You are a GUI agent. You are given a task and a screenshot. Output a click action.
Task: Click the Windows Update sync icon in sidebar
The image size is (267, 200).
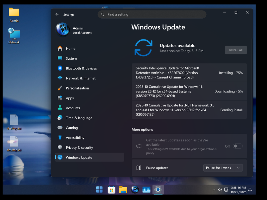[60, 157]
